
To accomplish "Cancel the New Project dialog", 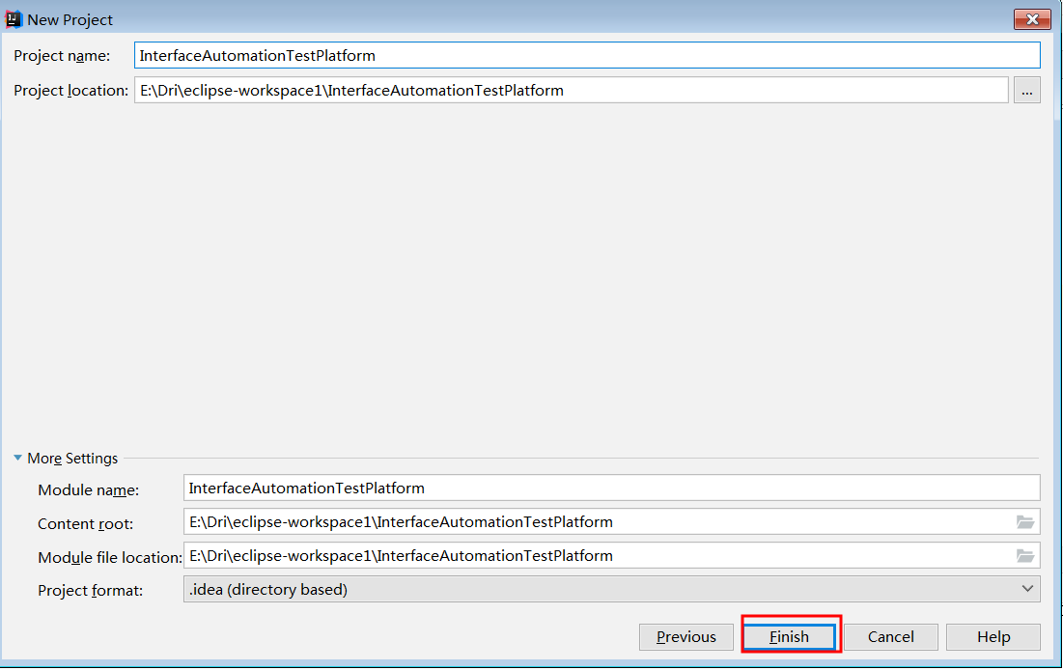I will point(891,637).
